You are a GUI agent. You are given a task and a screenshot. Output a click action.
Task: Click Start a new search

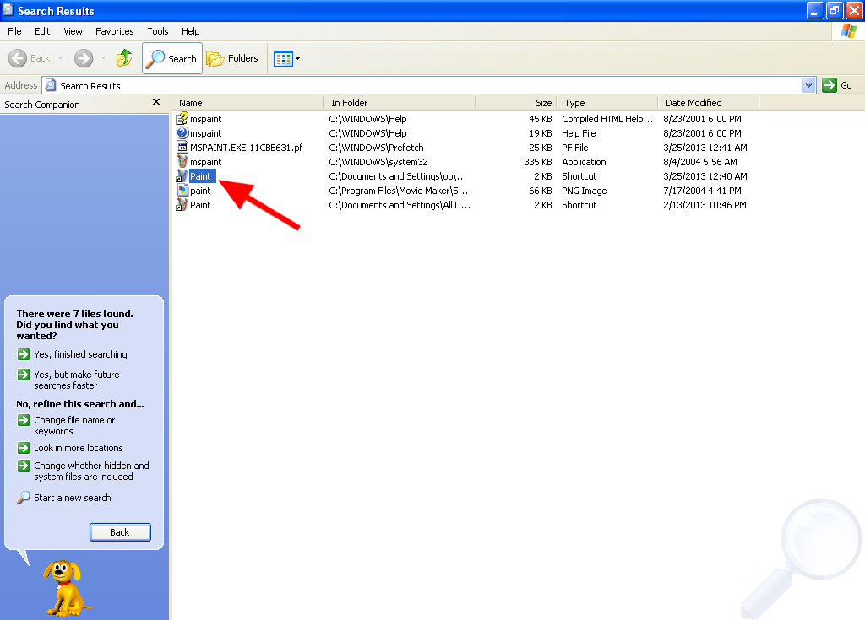73,498
